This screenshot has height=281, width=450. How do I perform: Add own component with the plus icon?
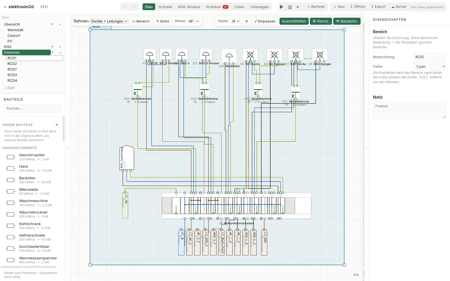(57, 125)
